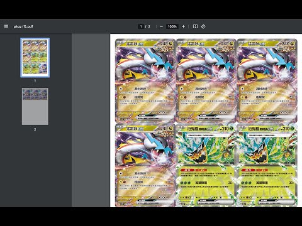Click the file name ptcg (1).pdf
The image size is (302, 226).
pos(23,26)
